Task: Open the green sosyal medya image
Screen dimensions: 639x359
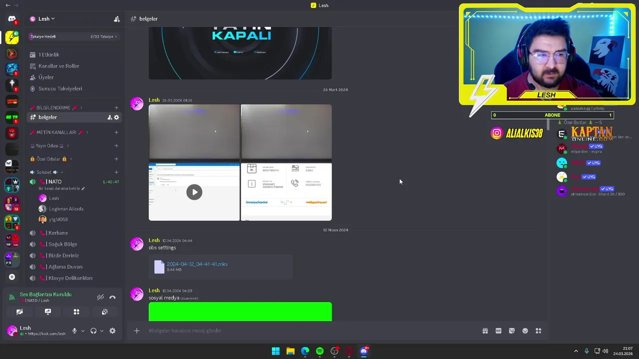Action: tap(240, 312)
